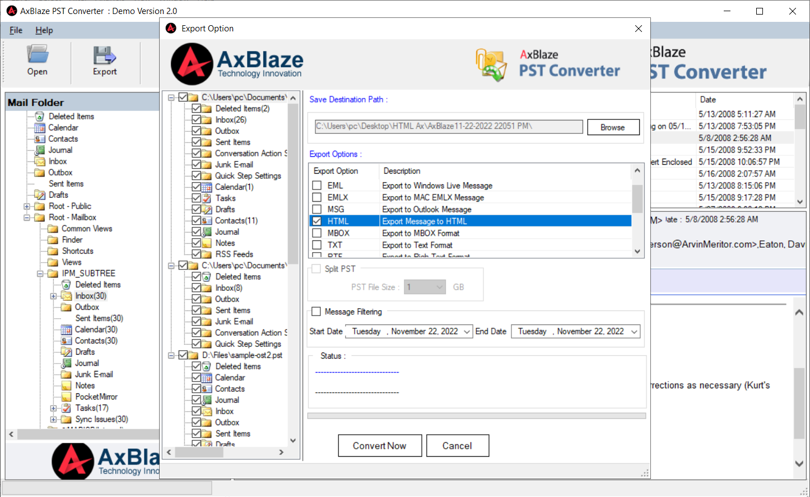810x497 pixels.
Task: Select Contacts icon in Mail Folder tree
Action: coord(40,139)
